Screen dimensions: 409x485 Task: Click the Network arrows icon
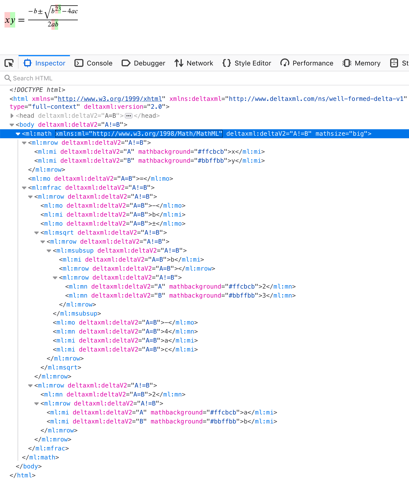click(x=179, y=63)
